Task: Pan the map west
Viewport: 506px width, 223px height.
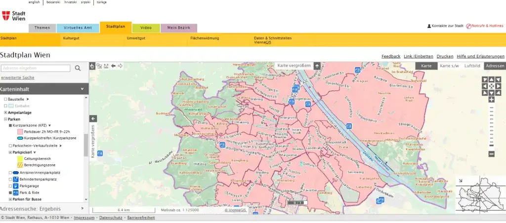Action: (x=485, y=86)
